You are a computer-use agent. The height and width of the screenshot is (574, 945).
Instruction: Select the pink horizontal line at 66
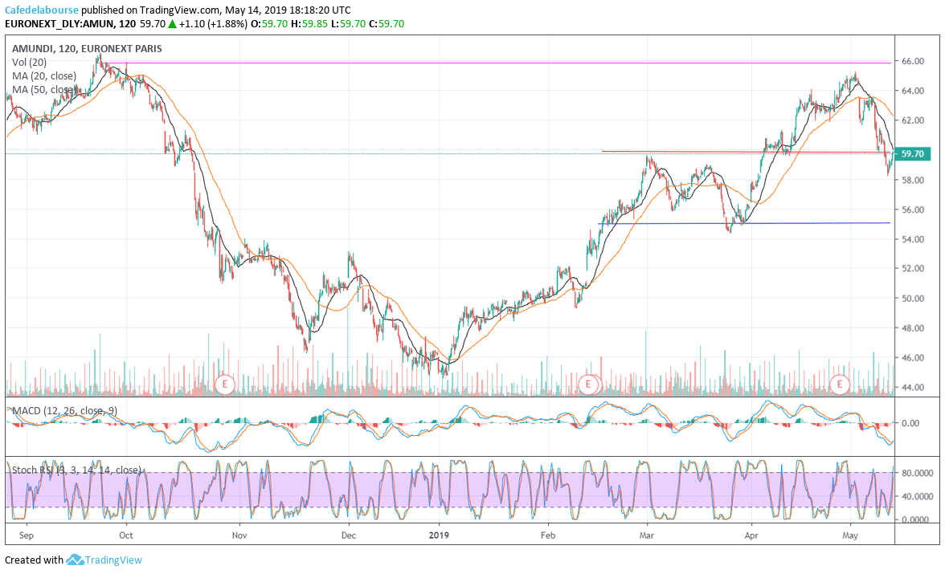click(482, 63)
